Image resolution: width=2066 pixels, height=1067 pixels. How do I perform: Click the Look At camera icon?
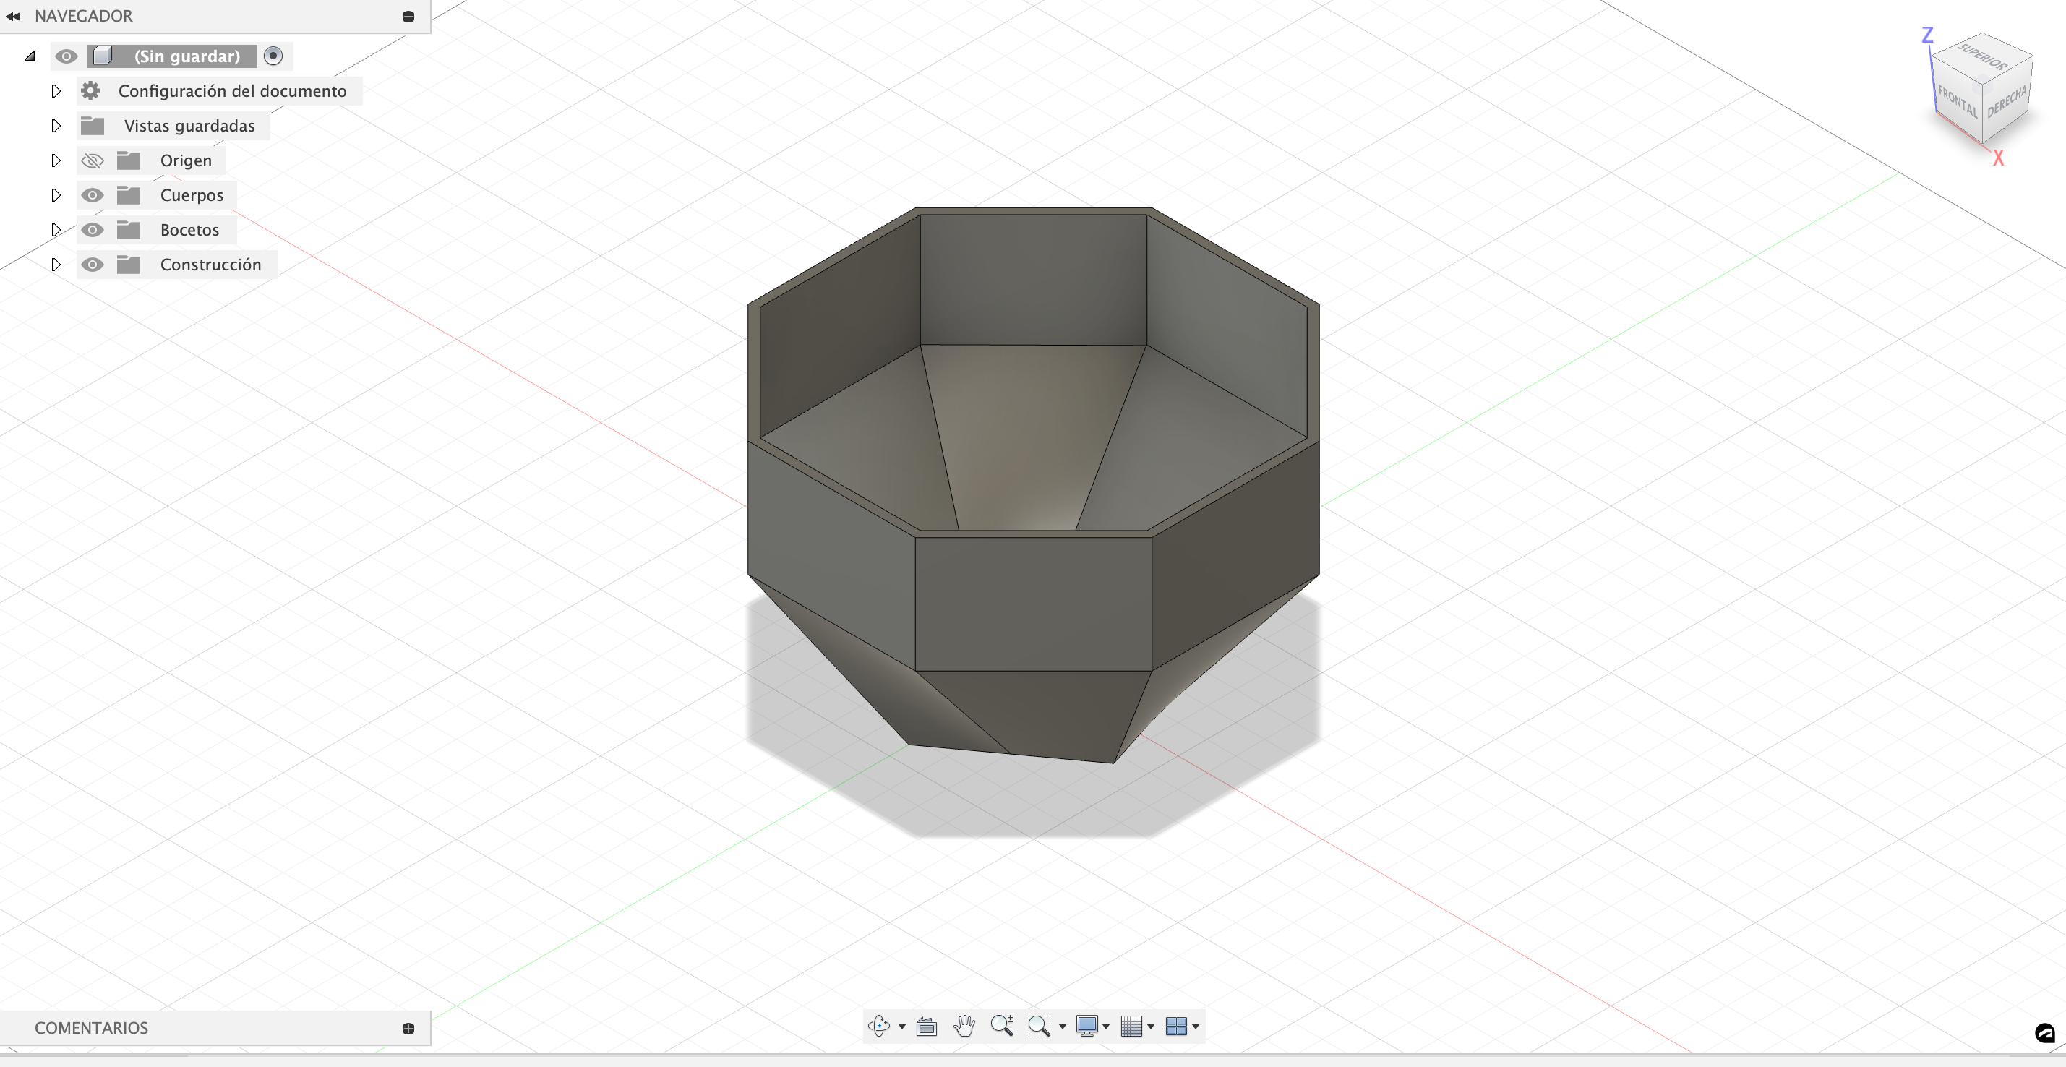926,1027
